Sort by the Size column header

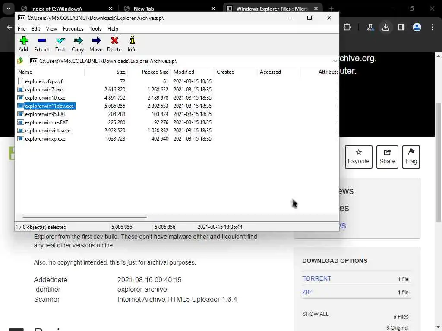click(x=106, y=72)
